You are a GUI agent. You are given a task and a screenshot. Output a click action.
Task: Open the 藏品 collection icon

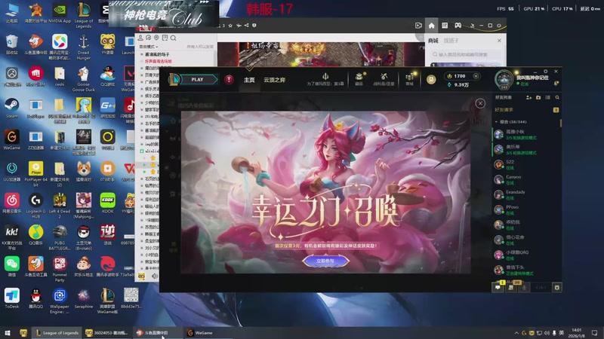click(359, 79)
